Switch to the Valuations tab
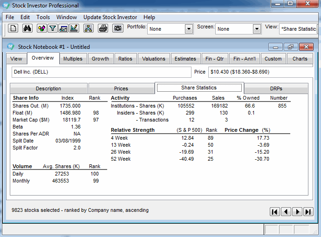321x237 pixels. tap(154, 59)
